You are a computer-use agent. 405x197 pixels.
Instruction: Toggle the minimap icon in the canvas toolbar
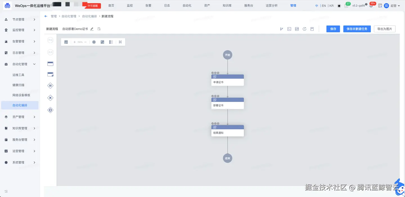(x=66, y=42)
